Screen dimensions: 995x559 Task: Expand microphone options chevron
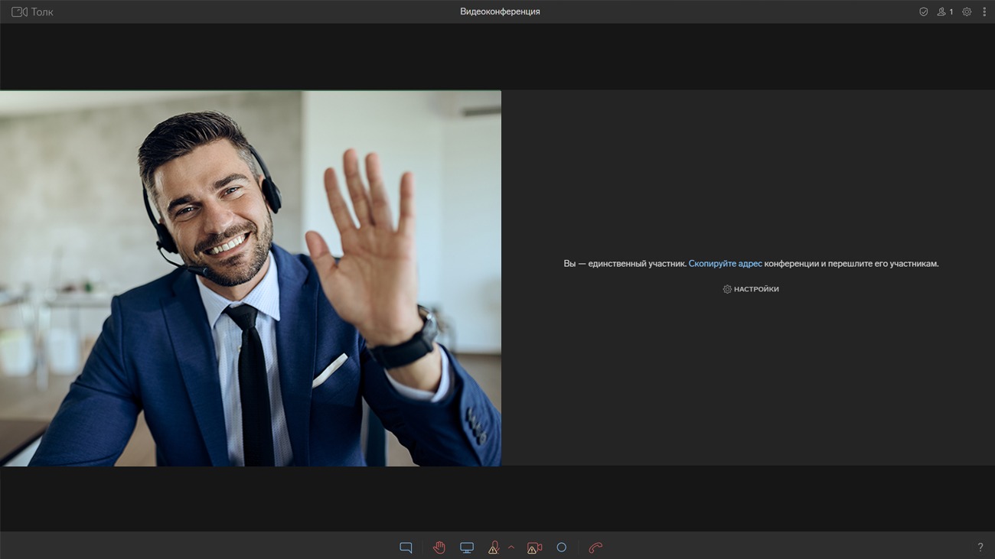511,548
